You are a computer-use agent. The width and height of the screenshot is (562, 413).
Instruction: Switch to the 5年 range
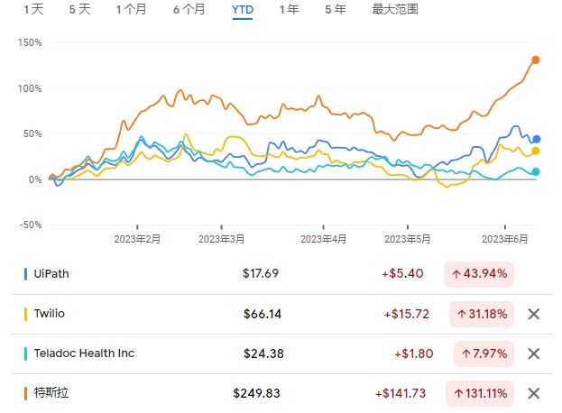point(335,9)
